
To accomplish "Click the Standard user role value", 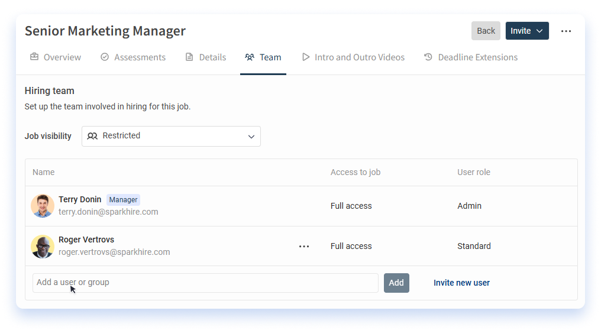I will tap(474, 246).
